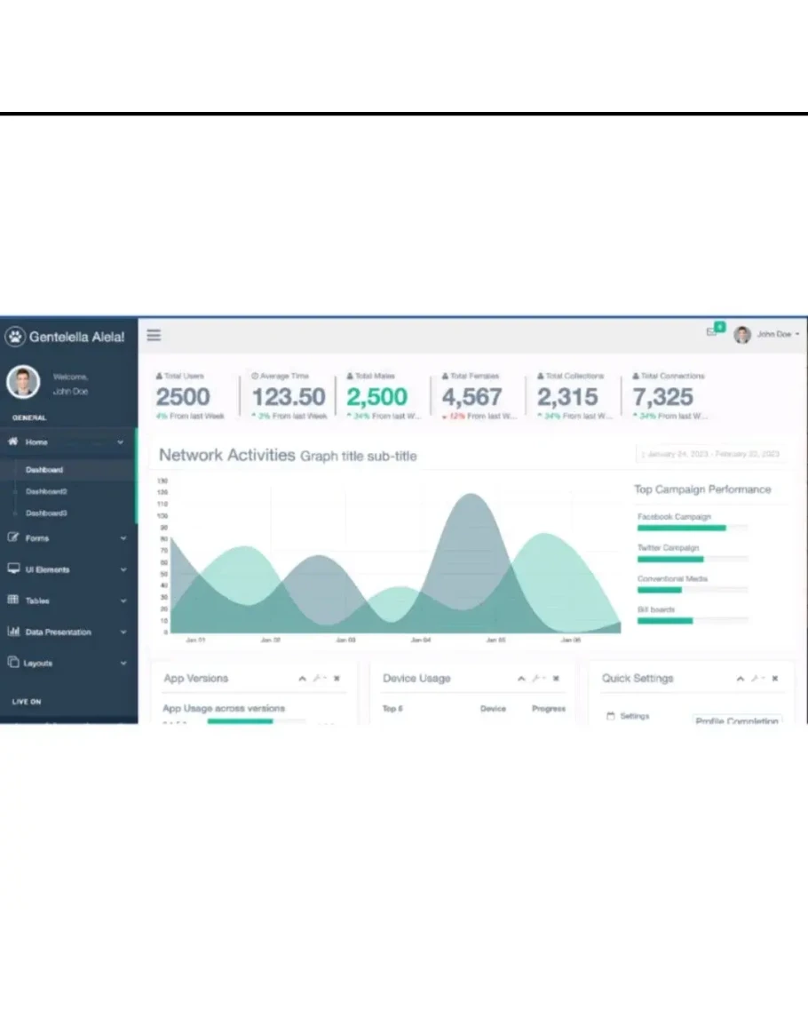Click the Home house icon in sidebar
This screenshot has width=808, height=1026.
[13, 441]
